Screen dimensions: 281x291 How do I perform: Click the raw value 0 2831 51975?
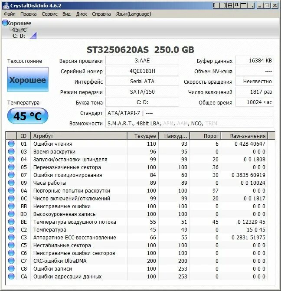tap(248, 237)
